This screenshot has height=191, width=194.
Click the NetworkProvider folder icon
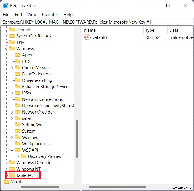pyautogui.click(x=18, y=112)
